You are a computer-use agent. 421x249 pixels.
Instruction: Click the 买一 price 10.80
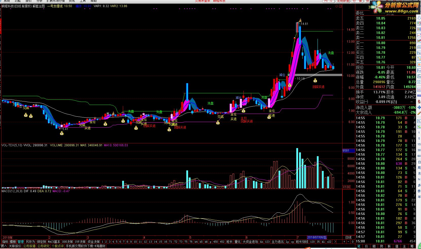[380, 43]
